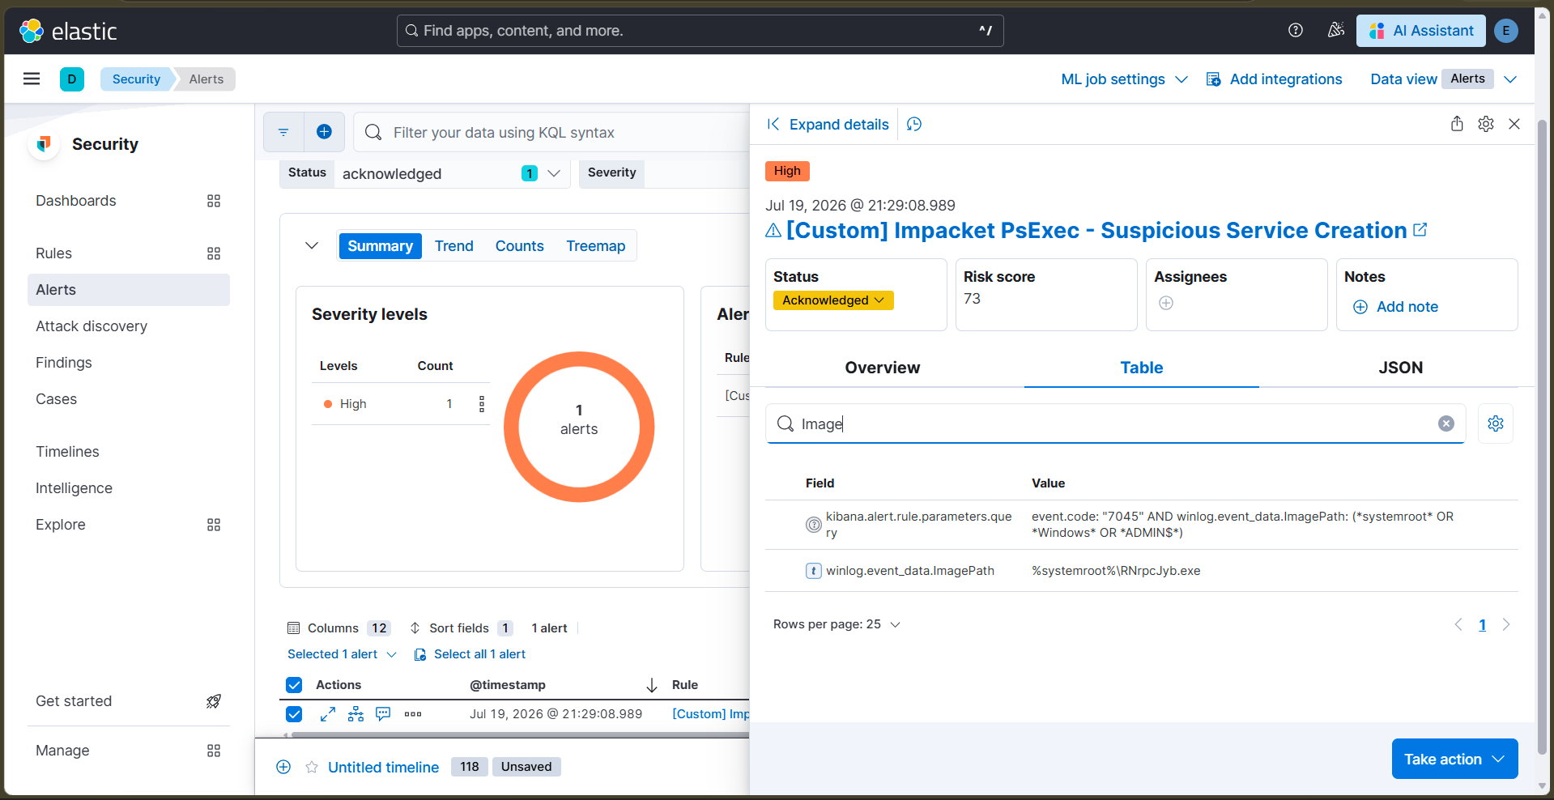Open flyout settings gear icon
Viewport: 1554px width, 800px height.
(x=1486, y=124)
